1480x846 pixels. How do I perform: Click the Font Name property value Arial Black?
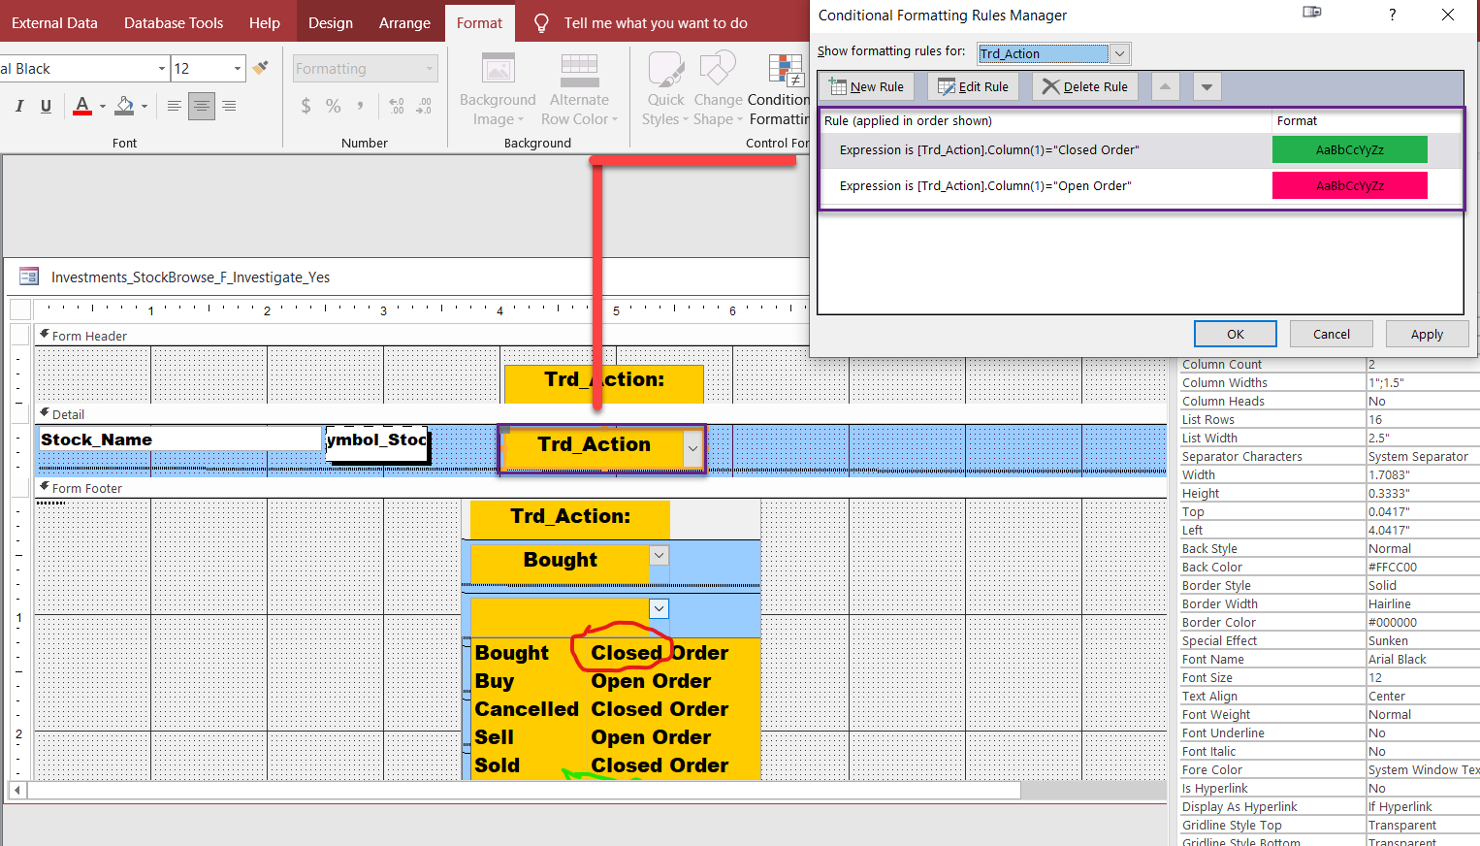[1422, 659]
